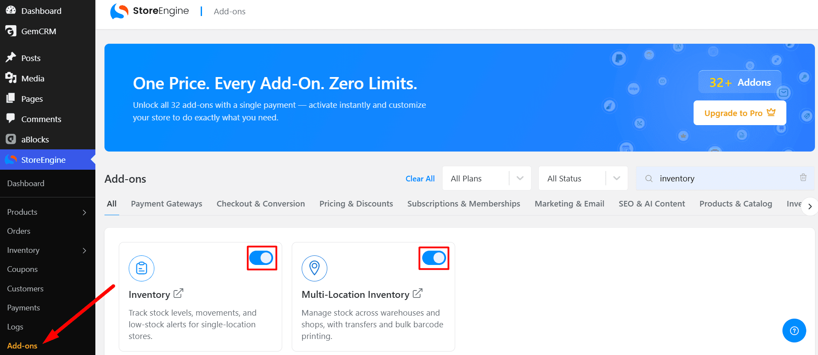This screenshot has height=355, width=818.
Task: Open Logs in StoreEngine menu
Action: (15, 327)
